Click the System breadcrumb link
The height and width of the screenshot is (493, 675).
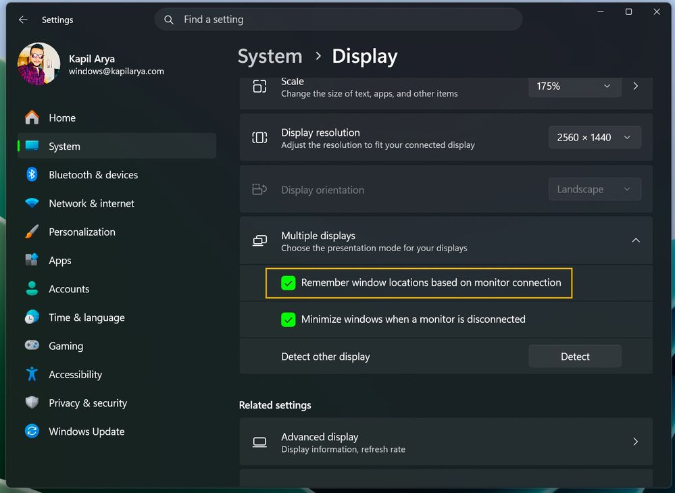coord(270,56)
